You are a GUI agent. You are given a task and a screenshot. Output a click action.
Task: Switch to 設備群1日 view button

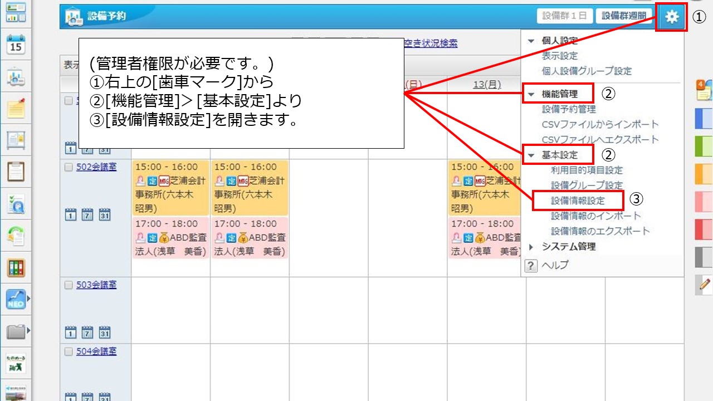point(565,16)
